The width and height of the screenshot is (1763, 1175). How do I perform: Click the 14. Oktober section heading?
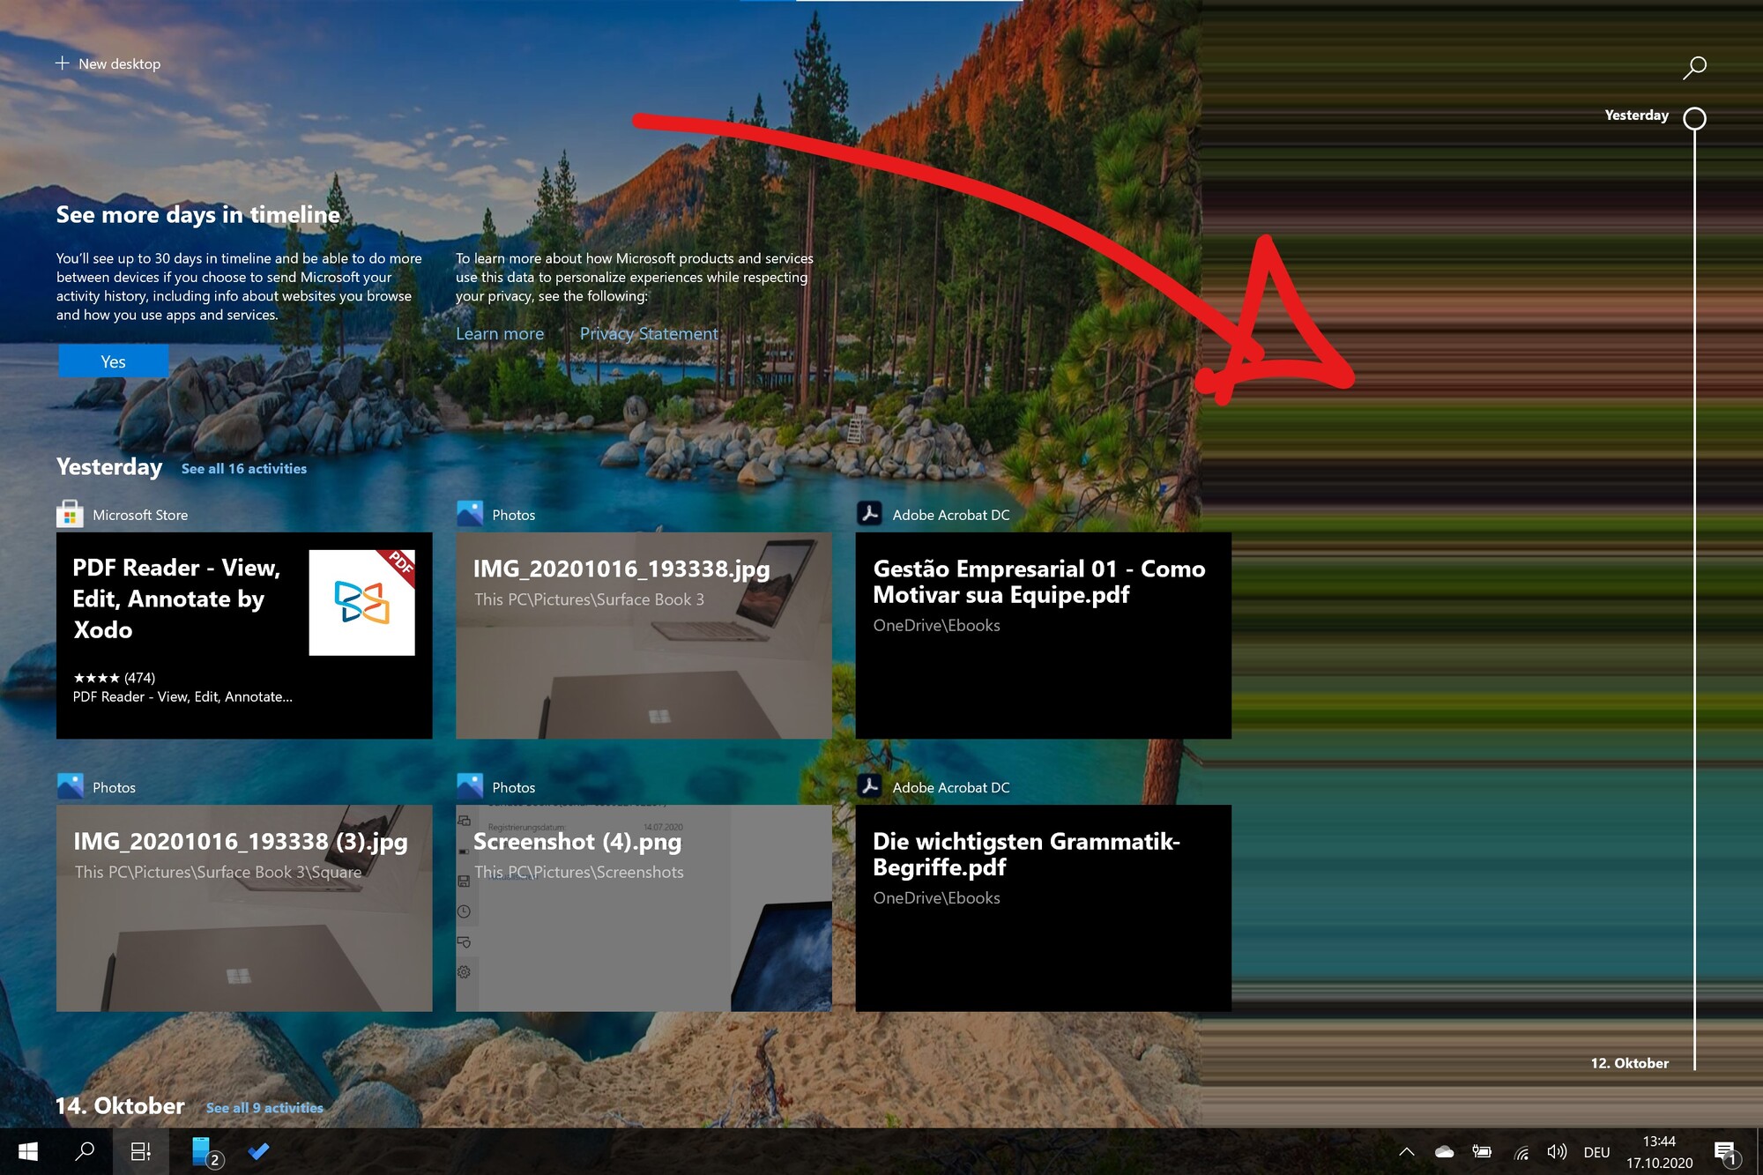[x=120, y=1106]
